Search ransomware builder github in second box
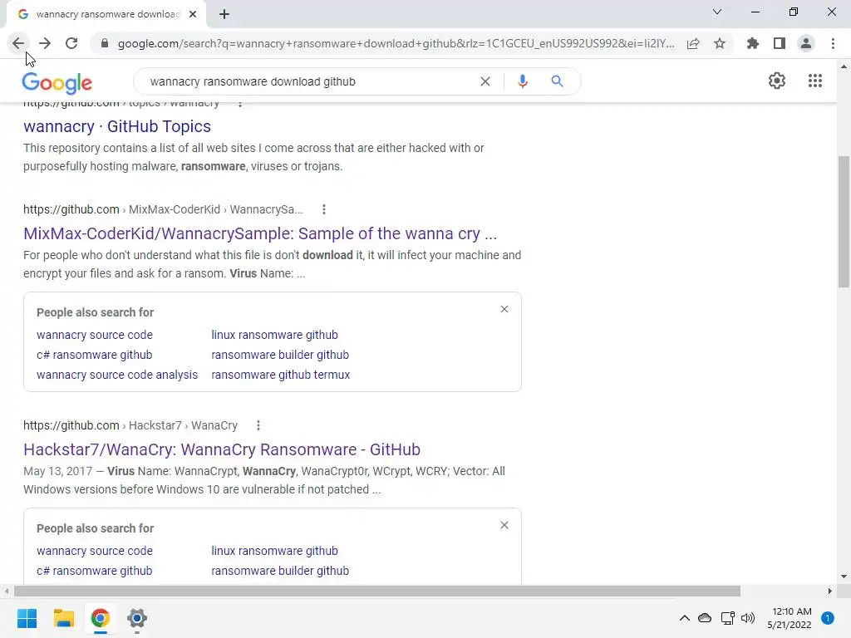 click(280, 571)
